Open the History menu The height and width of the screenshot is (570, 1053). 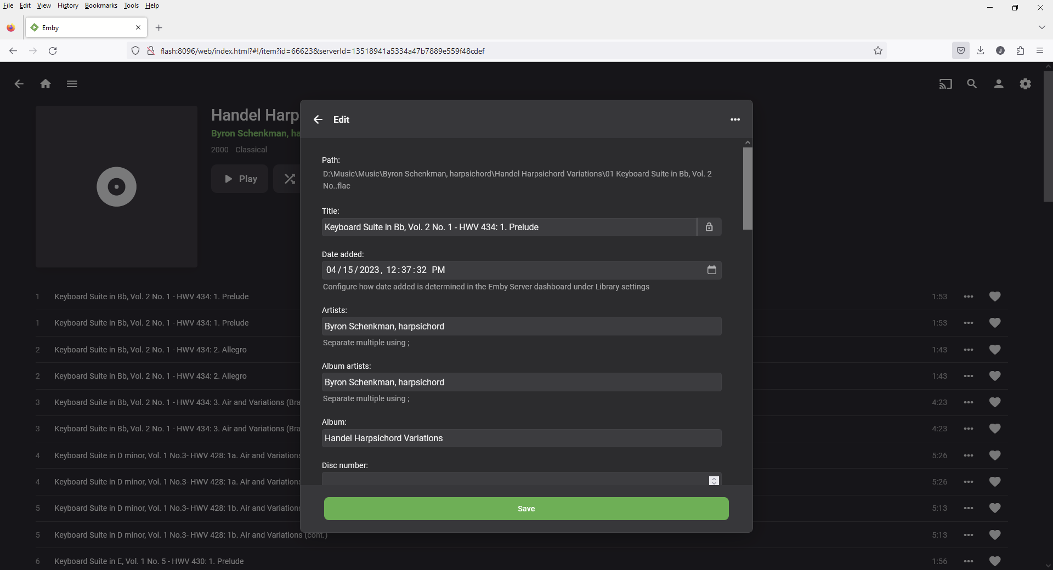[67, 5]
